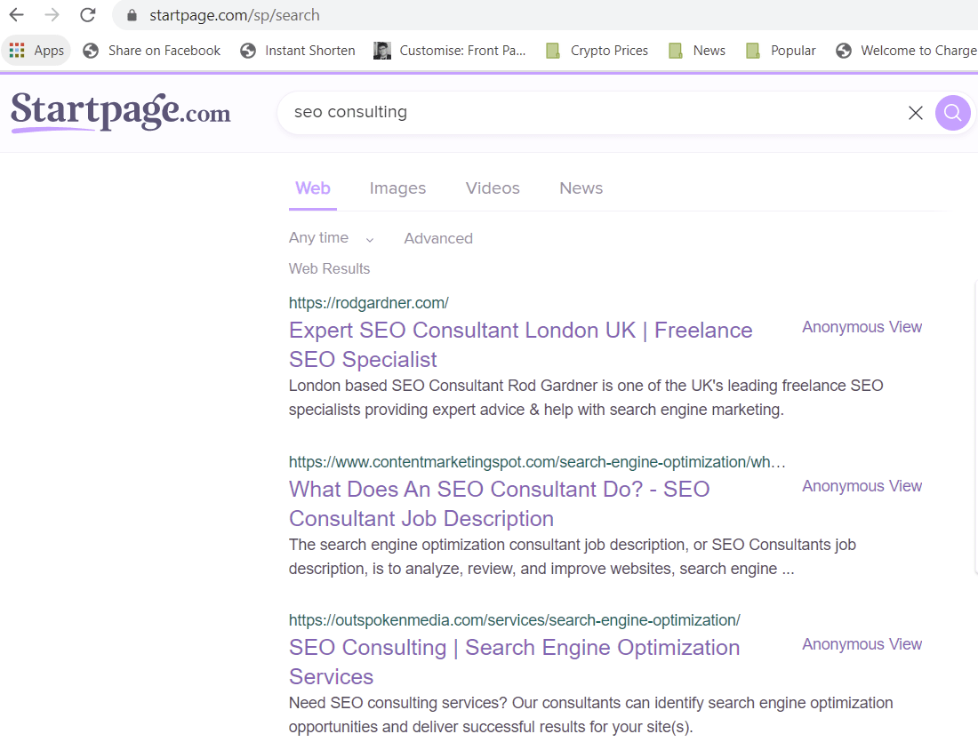Open the Customise: Front Pa... bookmark
This screenshot has height=750, width=978.
[450, 51]
